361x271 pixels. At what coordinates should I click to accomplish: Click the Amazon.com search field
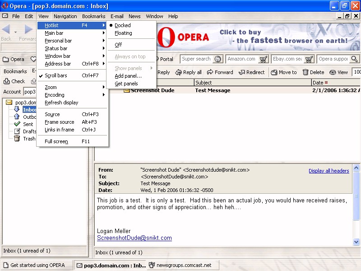[242, 59]
